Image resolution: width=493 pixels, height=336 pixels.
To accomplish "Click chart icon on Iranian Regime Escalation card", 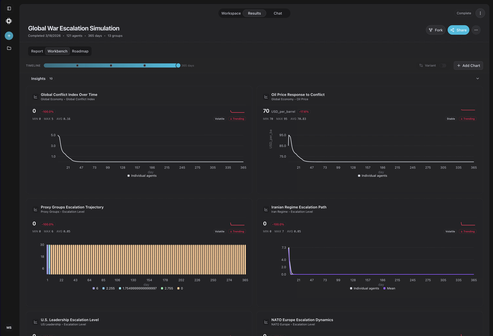I will tap(266, 210).
